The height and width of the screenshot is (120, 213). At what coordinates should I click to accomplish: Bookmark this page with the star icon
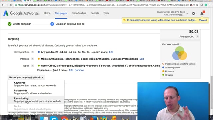197,5
